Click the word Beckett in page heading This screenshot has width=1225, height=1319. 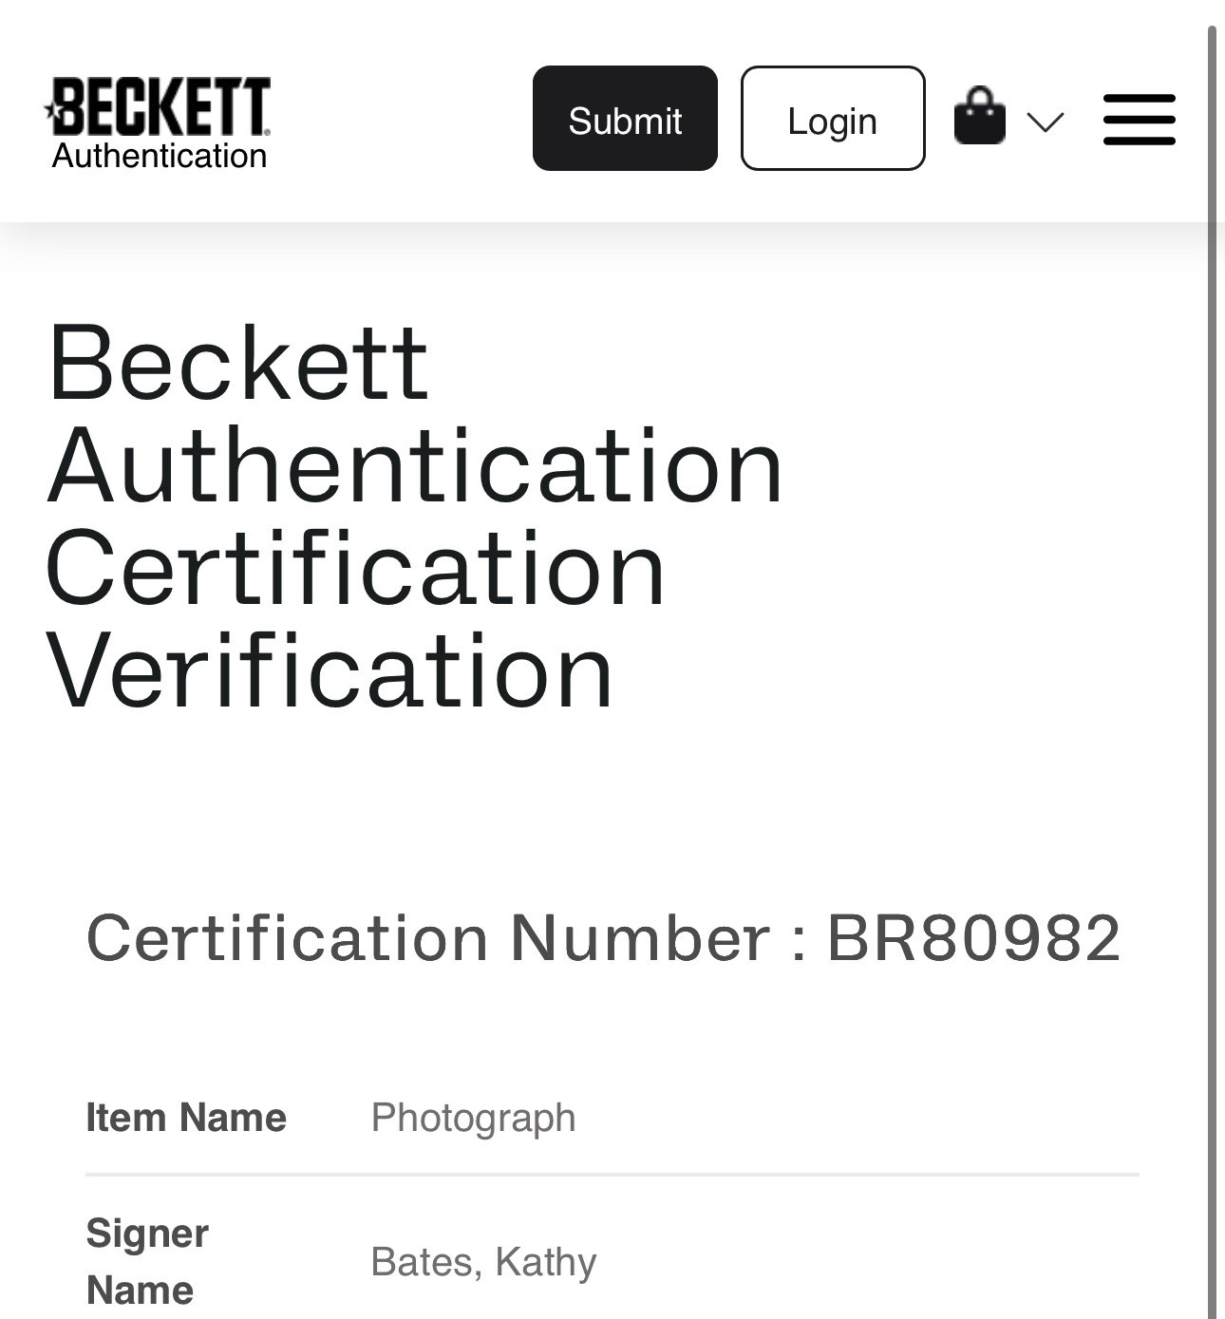coord(238,364)
